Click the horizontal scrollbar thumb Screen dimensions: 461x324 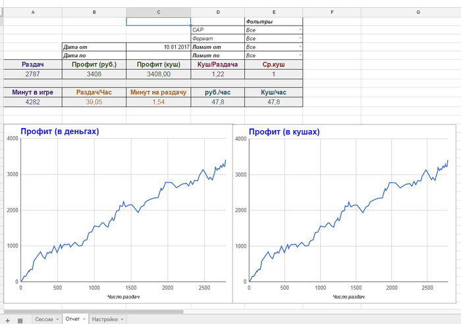(x=94, y=312)
